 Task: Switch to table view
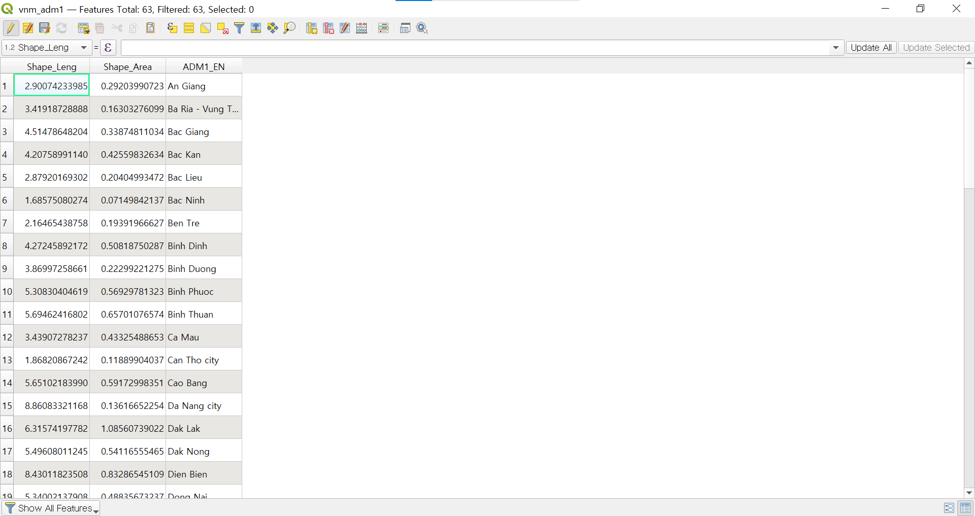tap(965, 508)
